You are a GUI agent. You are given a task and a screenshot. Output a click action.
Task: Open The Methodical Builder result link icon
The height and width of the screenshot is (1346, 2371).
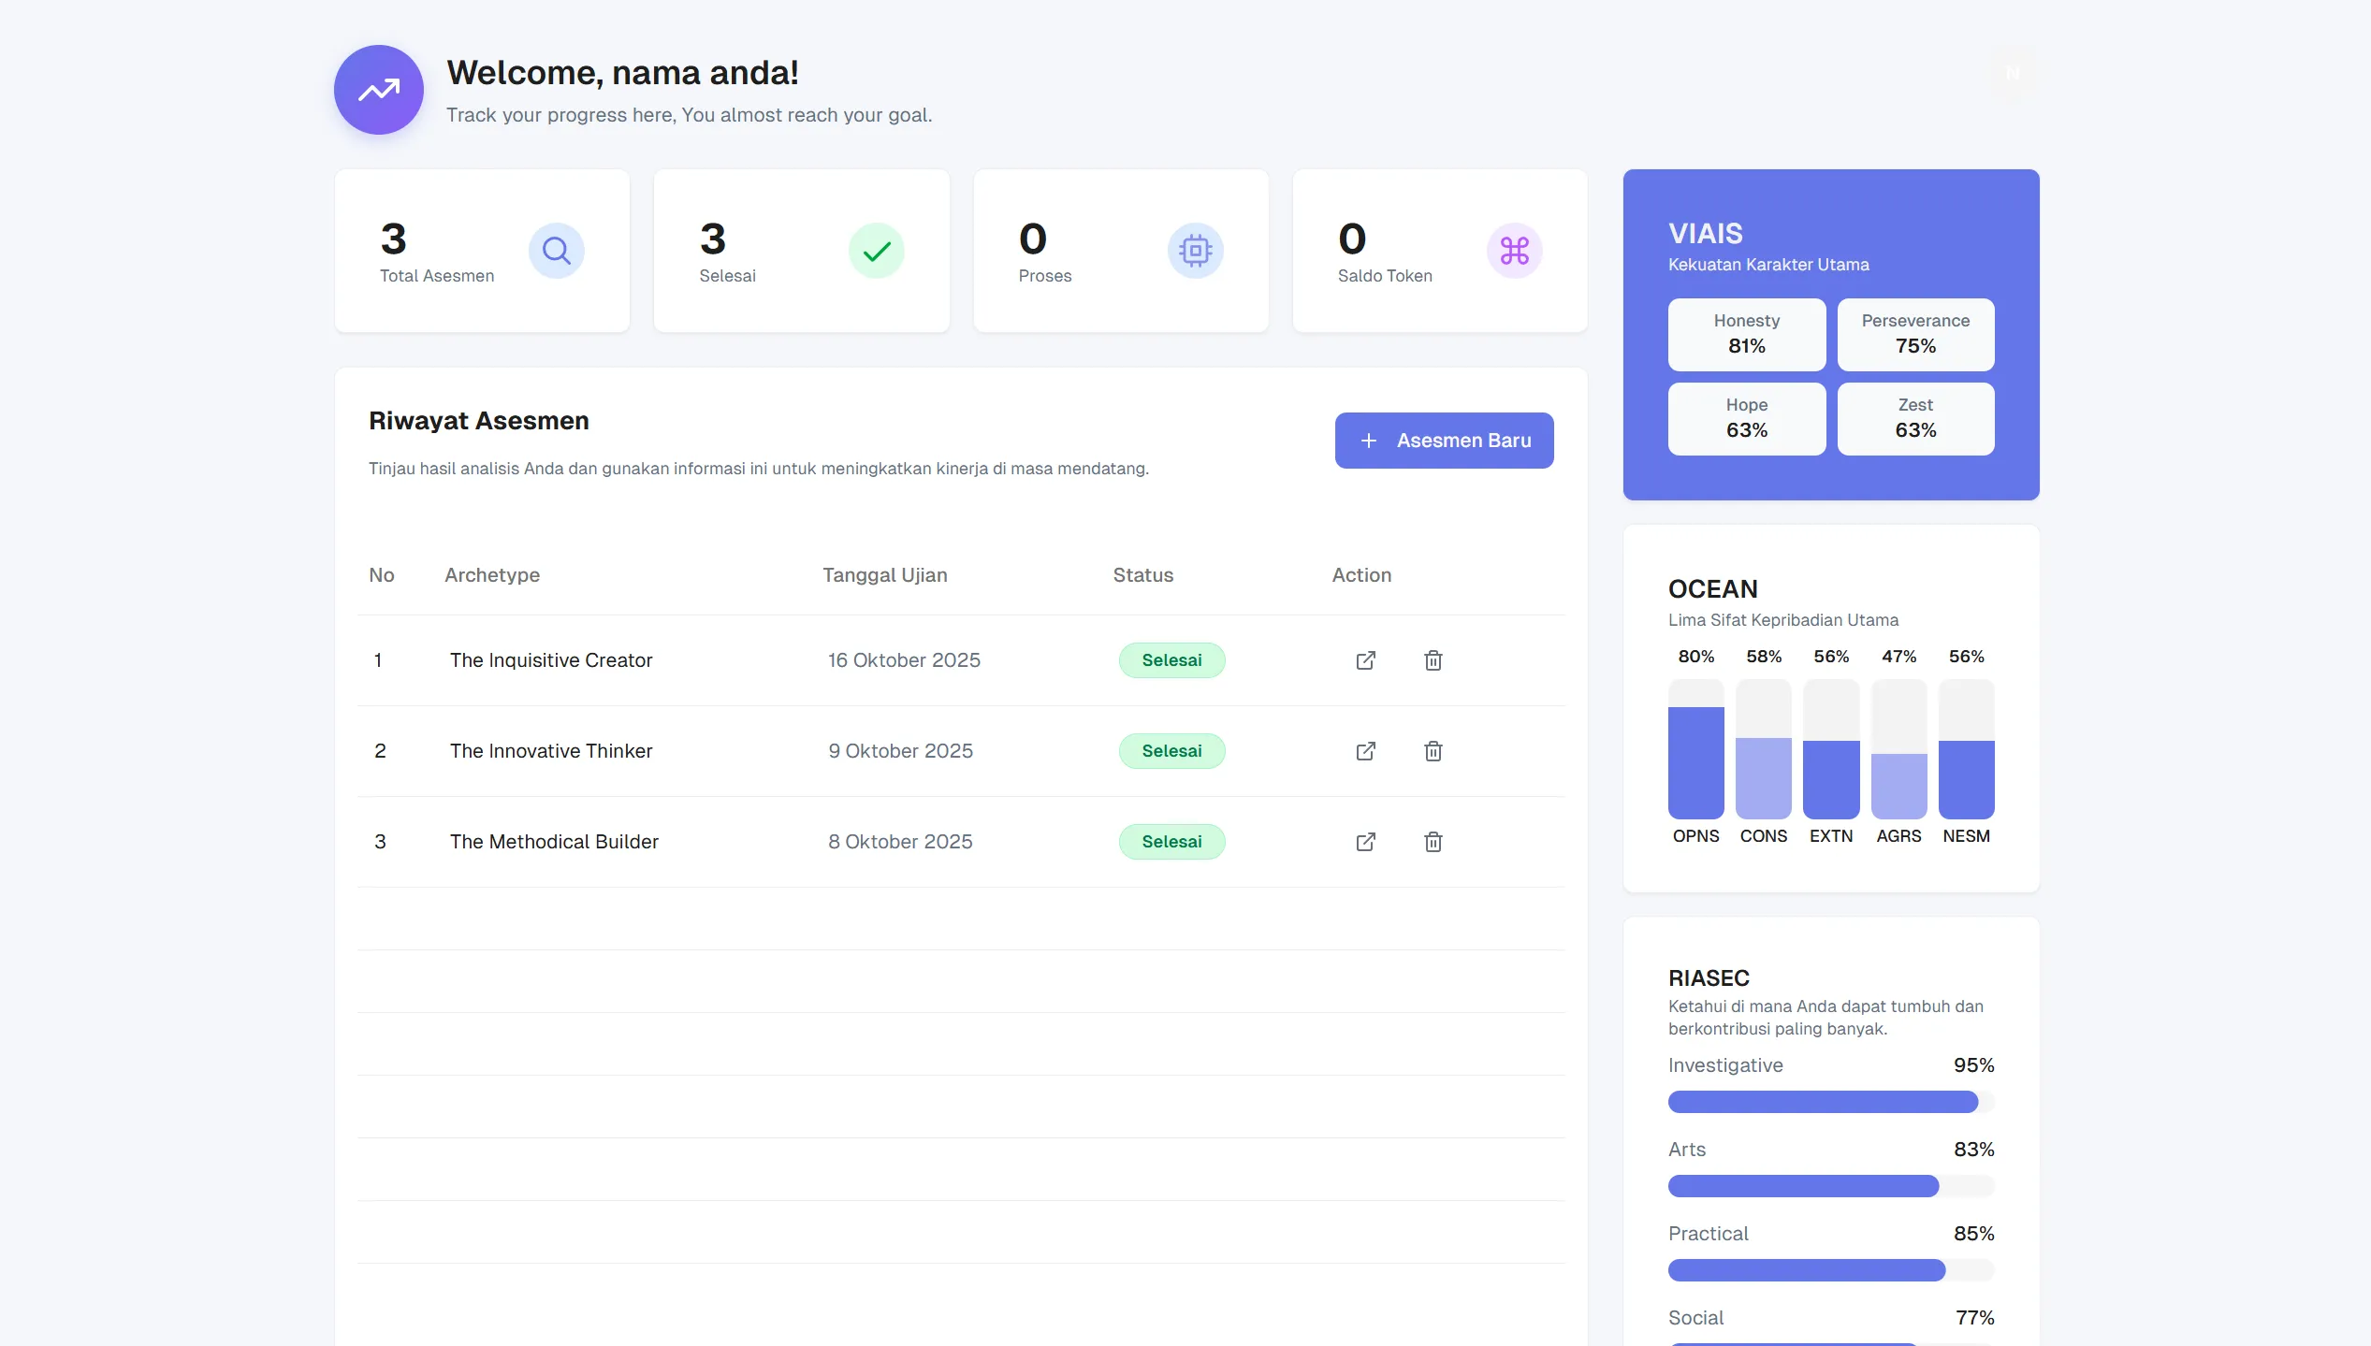(1365, 842)
